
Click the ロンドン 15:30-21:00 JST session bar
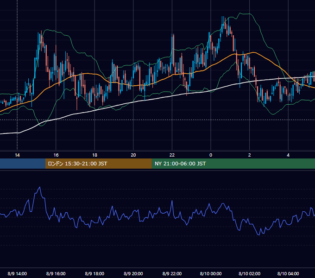[x=98, y=164]
